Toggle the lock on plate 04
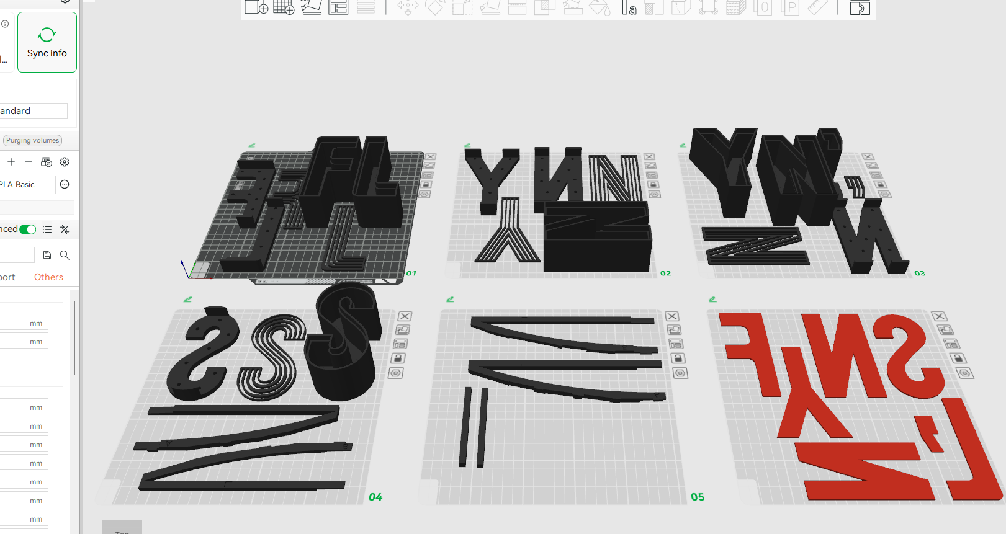Image resolution: width=1006 pixels, height=534 pixels. coord(398,358)
